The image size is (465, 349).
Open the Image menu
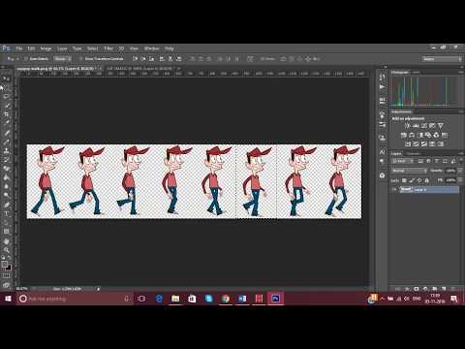pyautogui.click(x=46, y=48)
